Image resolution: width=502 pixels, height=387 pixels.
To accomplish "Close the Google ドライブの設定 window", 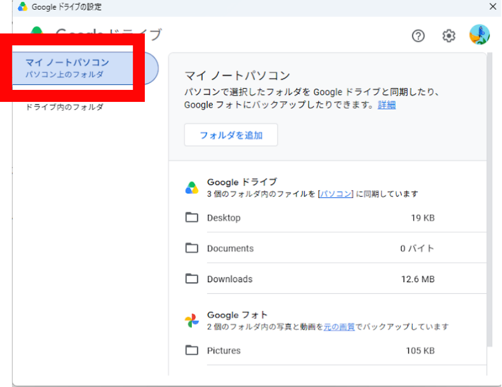I will 493,6.
